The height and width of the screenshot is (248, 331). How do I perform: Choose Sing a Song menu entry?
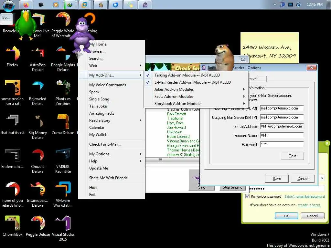[112, 99]
